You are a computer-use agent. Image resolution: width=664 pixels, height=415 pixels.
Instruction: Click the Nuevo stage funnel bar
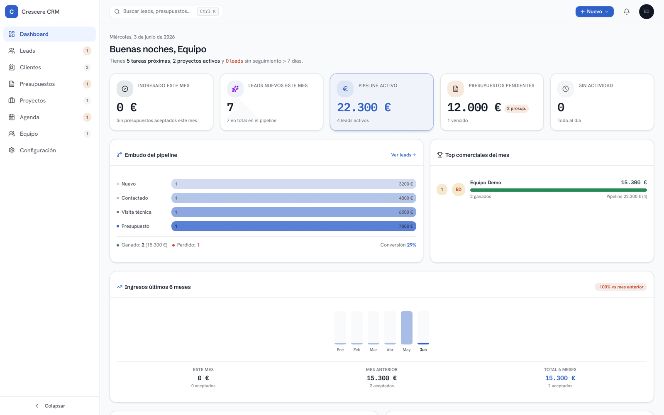(294, 184)
